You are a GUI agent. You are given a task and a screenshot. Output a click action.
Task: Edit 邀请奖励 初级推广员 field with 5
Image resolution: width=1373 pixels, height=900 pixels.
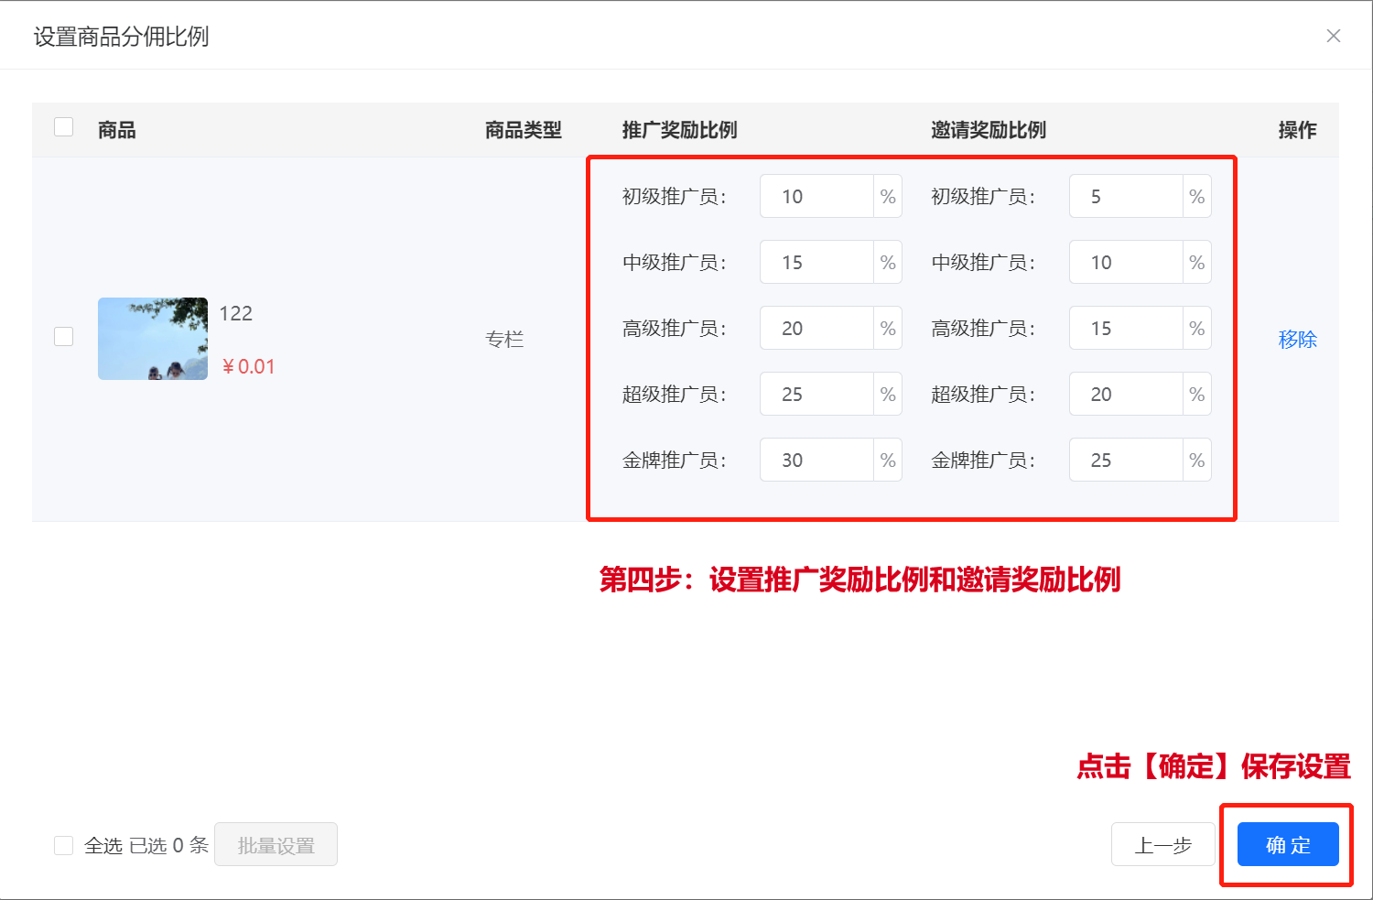coord(1126,196)
